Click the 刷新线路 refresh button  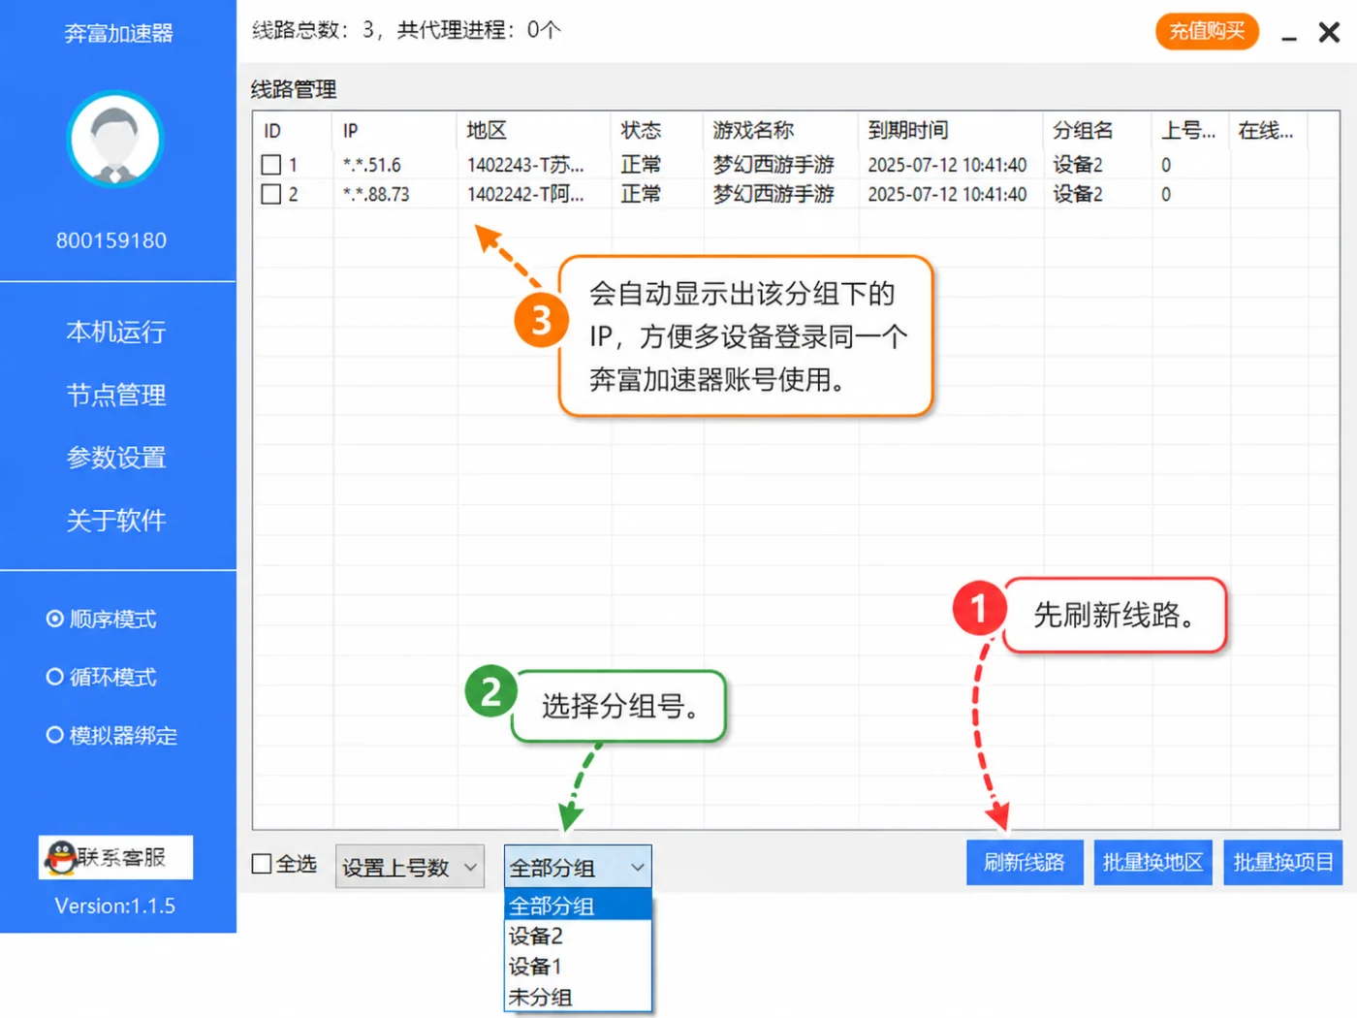pos(1025,862)
